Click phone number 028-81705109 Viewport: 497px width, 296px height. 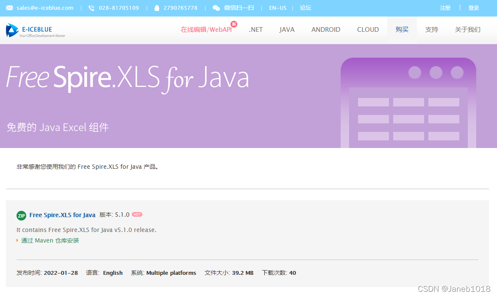coord(119,8)
